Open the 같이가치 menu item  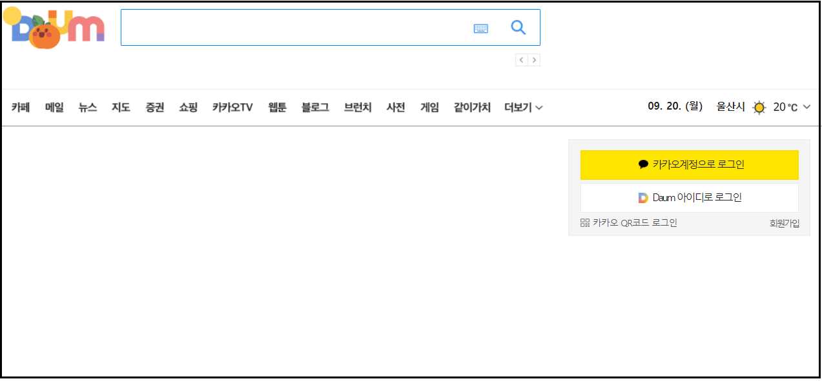[x=472, y=108]
